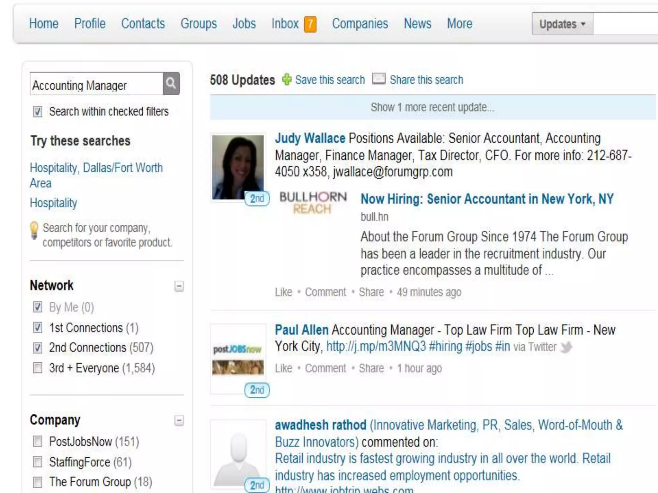Click the 2nd degree badge on Judy Wallace
658x493 pixels.
coord(257,199)
